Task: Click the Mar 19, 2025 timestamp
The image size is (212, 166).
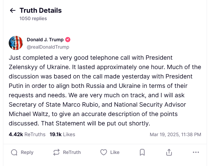Action: (175, 134)
